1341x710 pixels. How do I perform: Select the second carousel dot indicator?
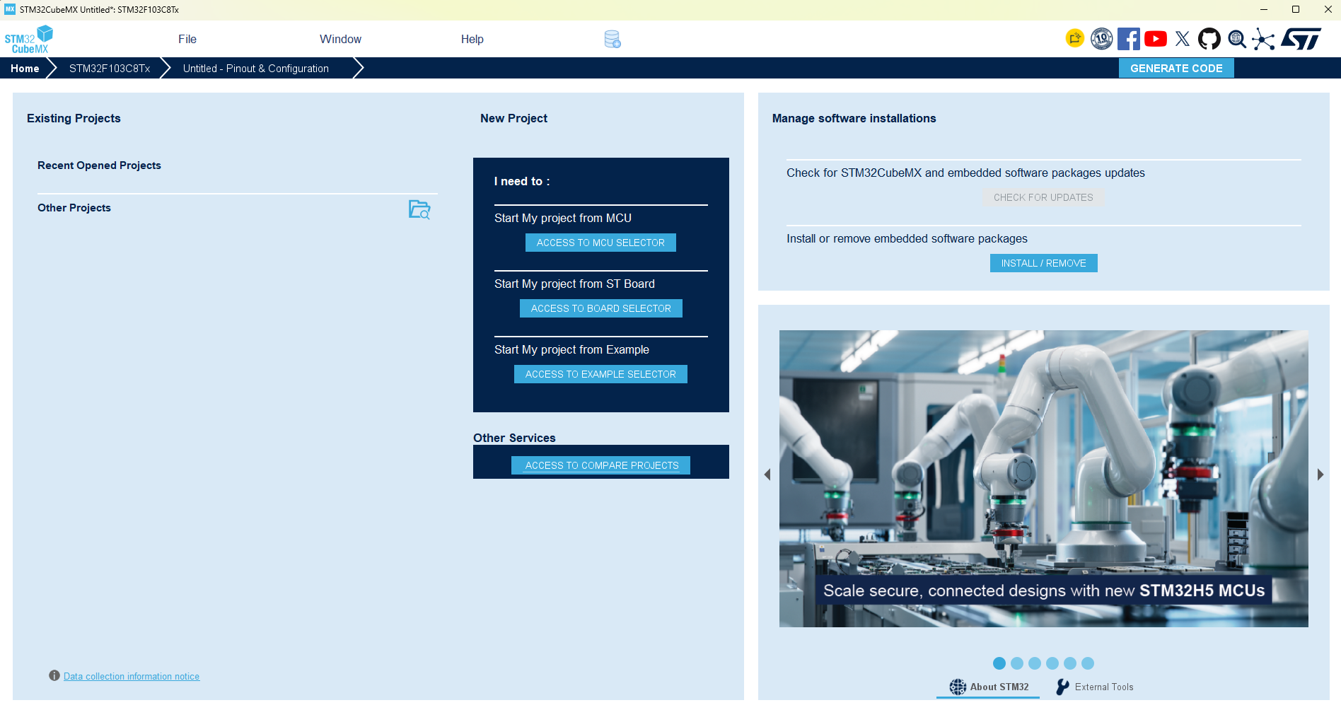[x=1017, y=663]
